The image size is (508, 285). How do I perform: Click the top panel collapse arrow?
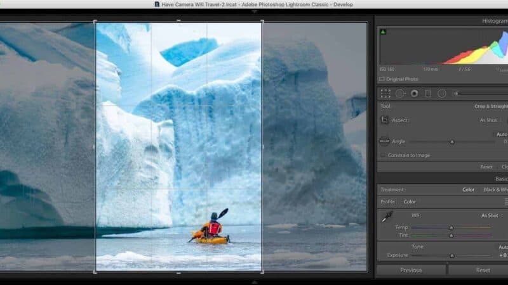pyautogui.click(x=255, y=11)
